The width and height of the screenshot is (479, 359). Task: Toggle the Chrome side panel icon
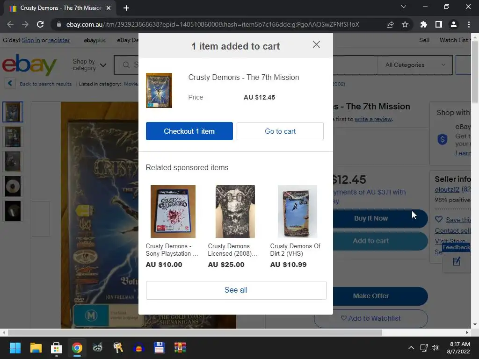(x=439, y=24)
